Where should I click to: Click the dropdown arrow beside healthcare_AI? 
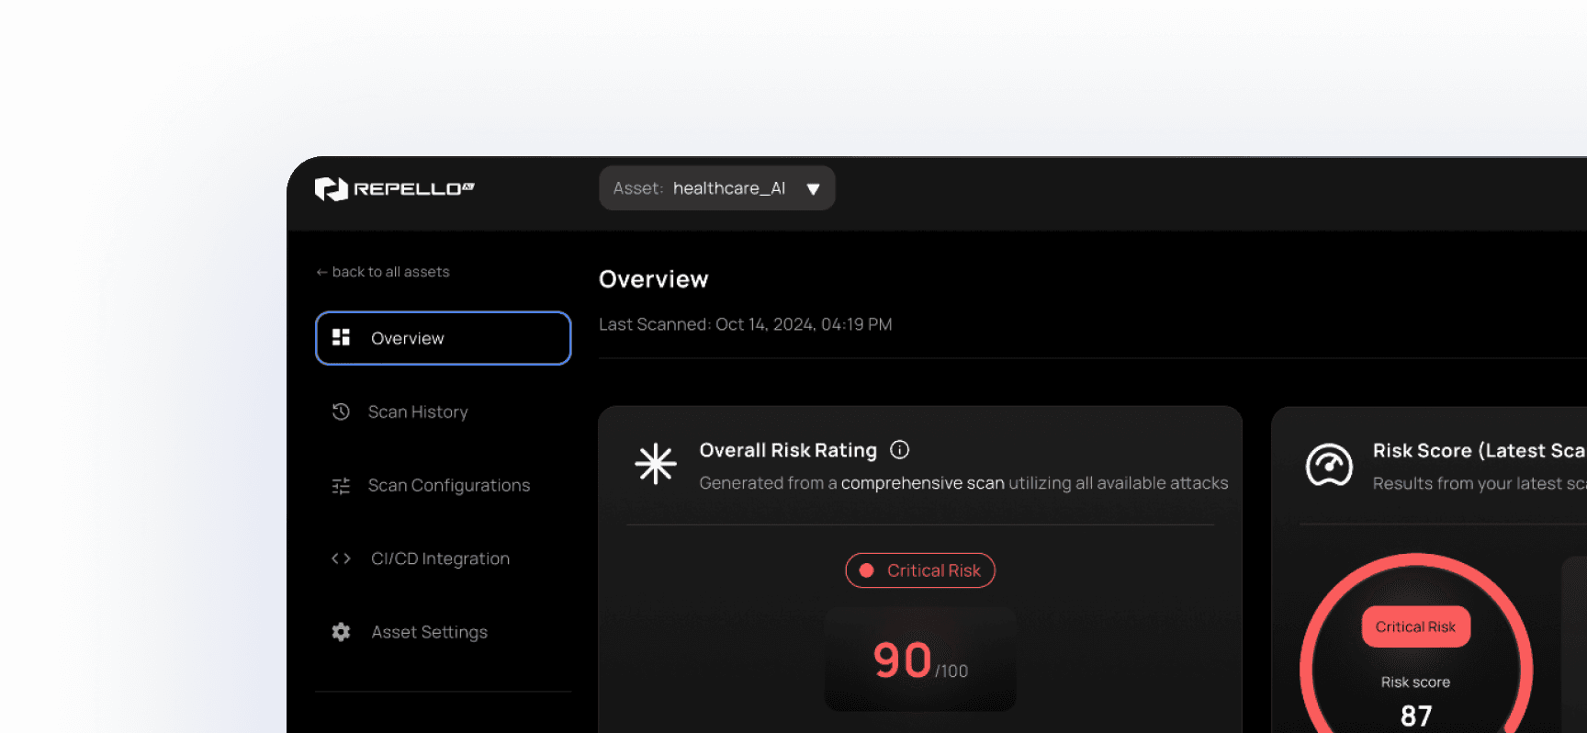pyautogui.click(x=813, y=189)
